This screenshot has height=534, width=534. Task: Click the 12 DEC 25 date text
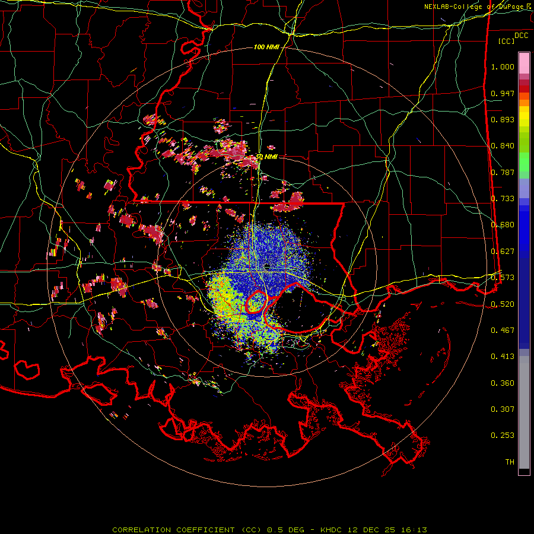point(371,530)
